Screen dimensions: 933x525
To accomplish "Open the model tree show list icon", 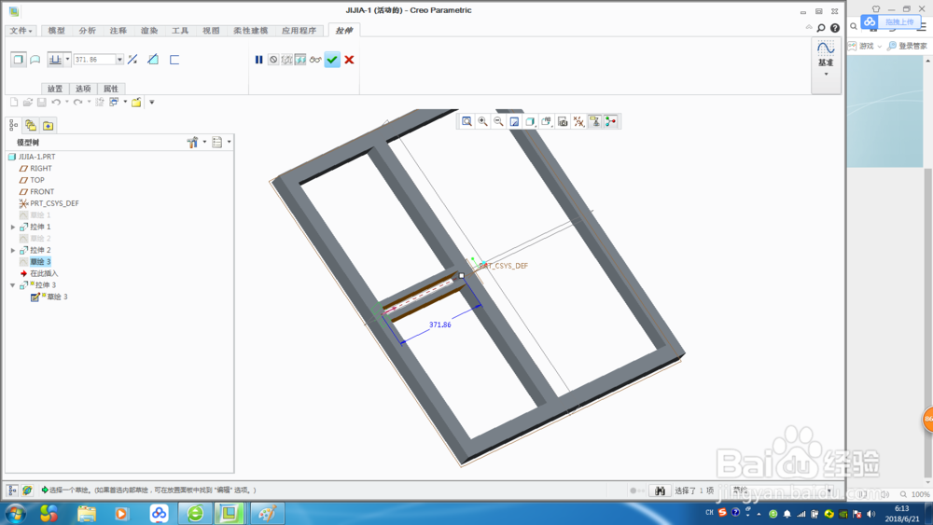I will click(217, 142).
